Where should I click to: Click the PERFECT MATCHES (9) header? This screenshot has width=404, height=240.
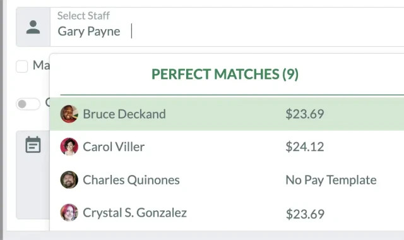[225, 75]
